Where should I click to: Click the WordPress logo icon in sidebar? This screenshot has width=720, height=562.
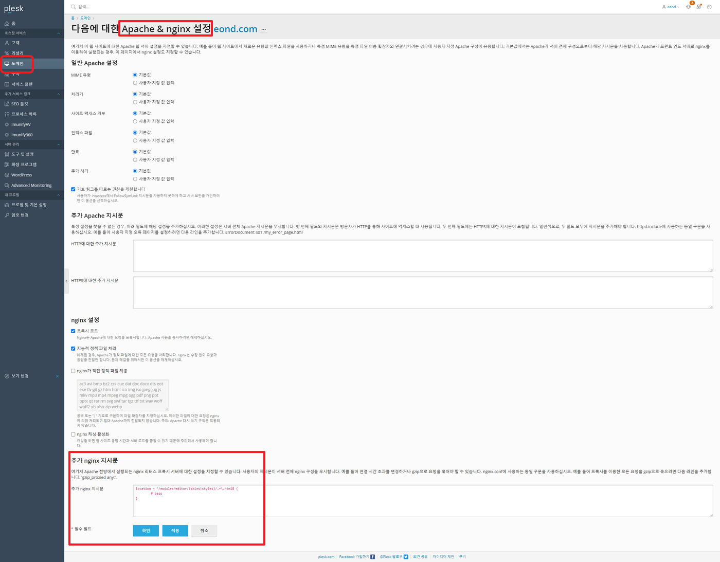(7, 175)
